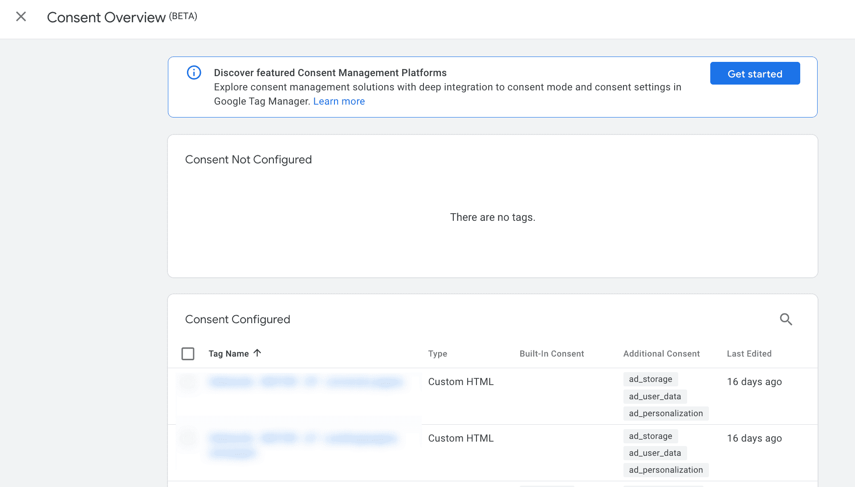Close the Consent Overview panel
The width and height of the screenshot is (855, 487).
(21, 16)
